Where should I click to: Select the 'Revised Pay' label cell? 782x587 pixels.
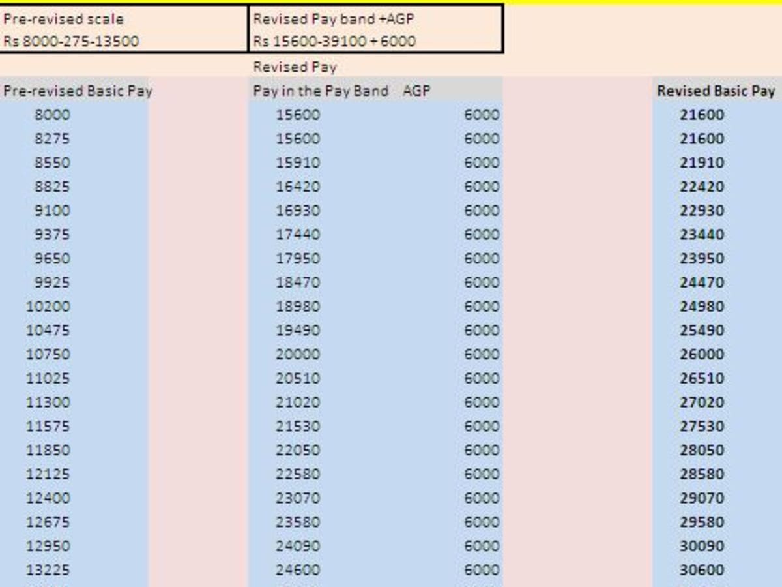pos(295,67)
